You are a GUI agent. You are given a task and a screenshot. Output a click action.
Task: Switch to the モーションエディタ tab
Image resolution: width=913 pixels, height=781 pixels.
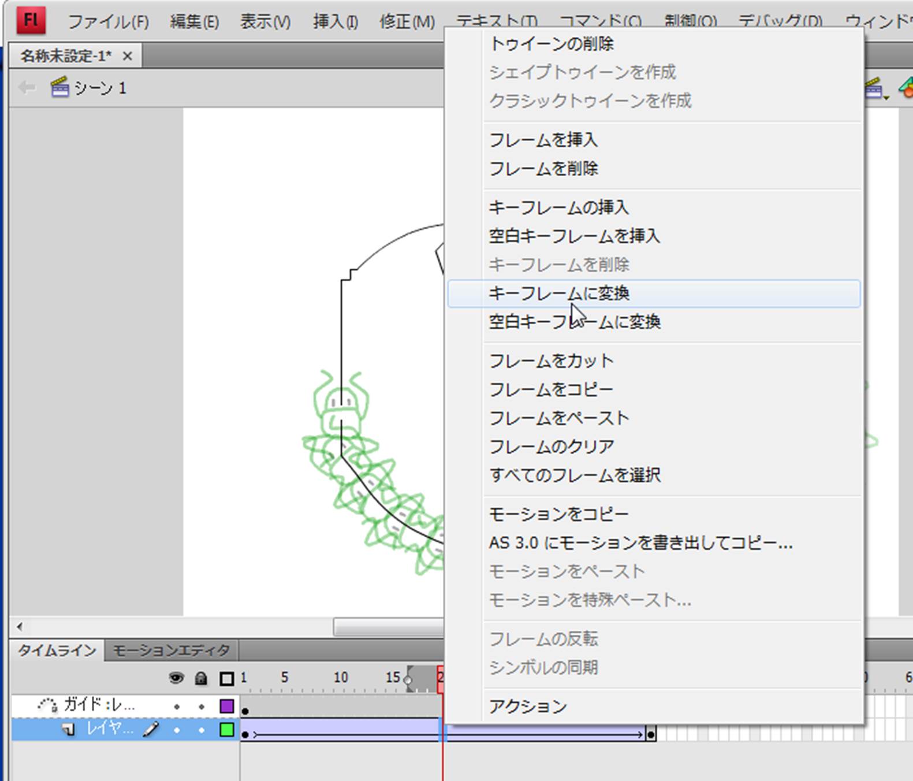pos(171,650)
